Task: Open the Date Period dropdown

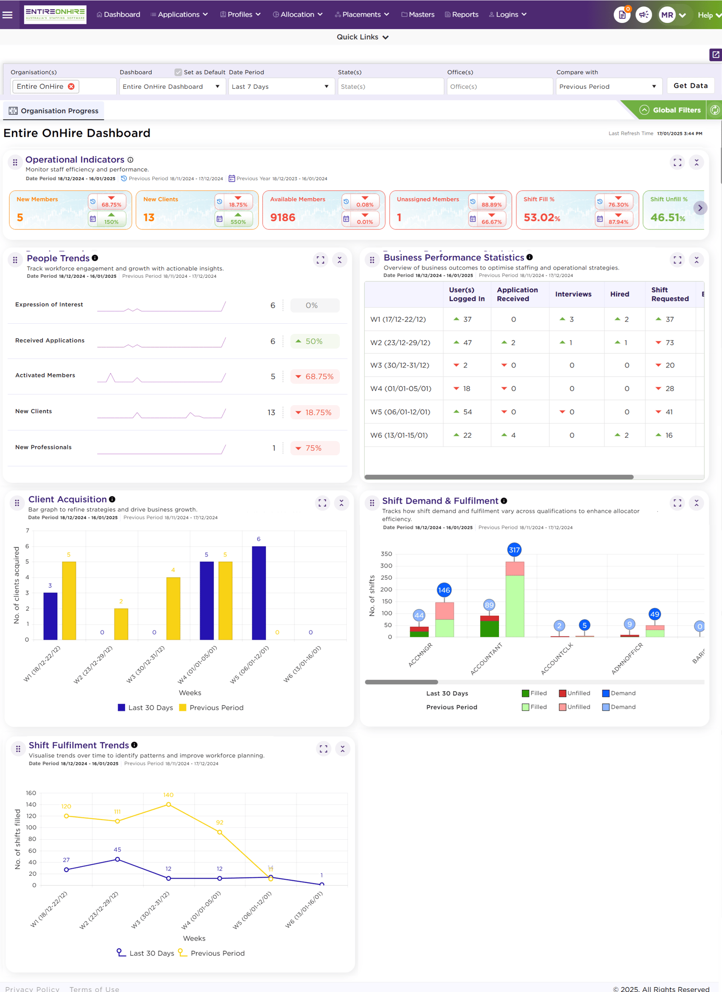Action: tap(280, 86)
